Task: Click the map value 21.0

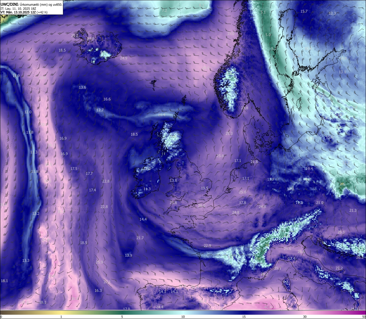Action: click(320, 203)
